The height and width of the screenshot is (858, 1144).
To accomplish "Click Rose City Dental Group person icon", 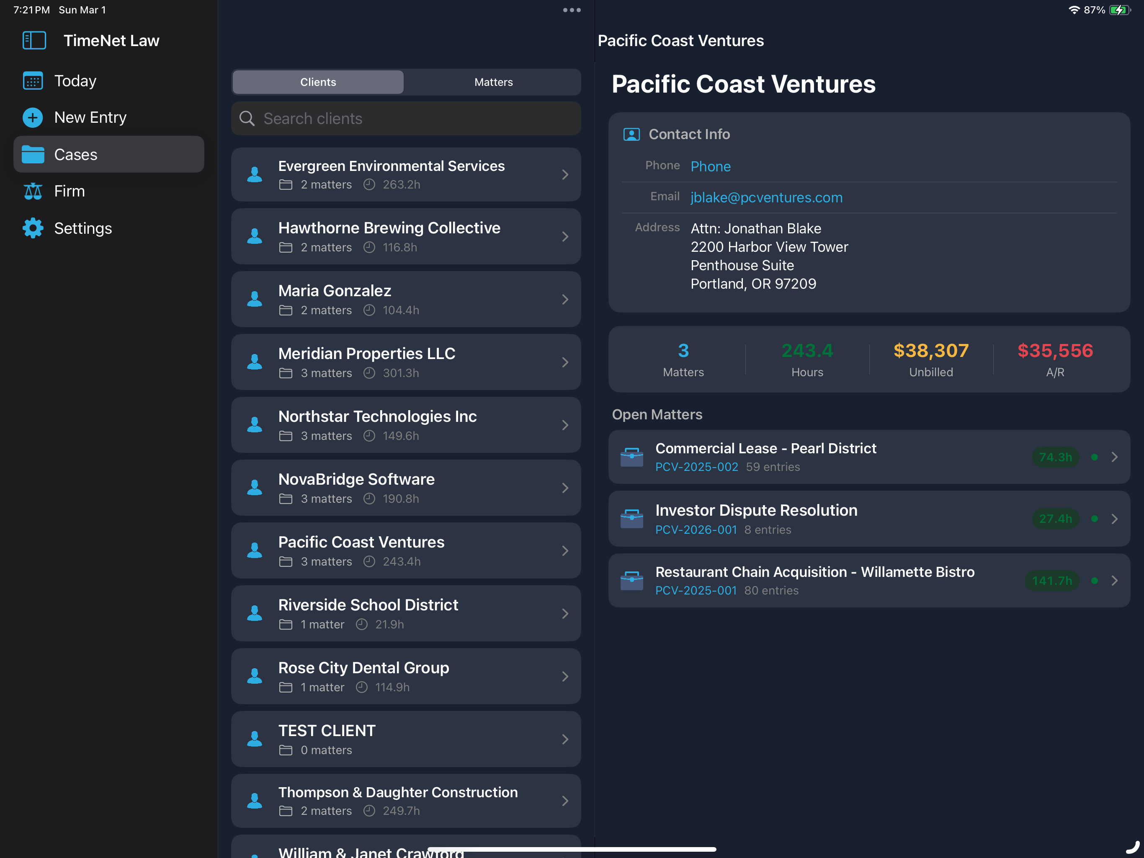I will [x=255, y=676].
